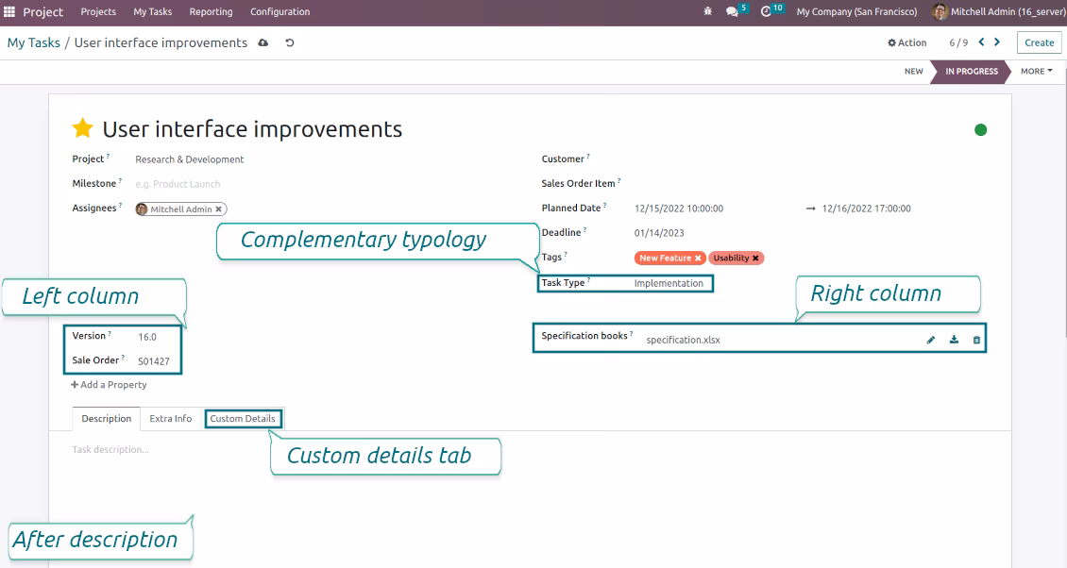This screenshot has height=568, width=1067.
Task: Remove Mitchell Admin assignee tag
Action: (218, 209)
